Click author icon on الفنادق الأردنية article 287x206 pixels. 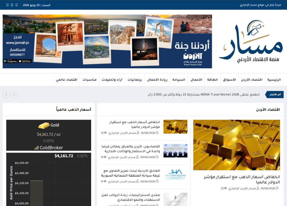(x=137, y=181)
